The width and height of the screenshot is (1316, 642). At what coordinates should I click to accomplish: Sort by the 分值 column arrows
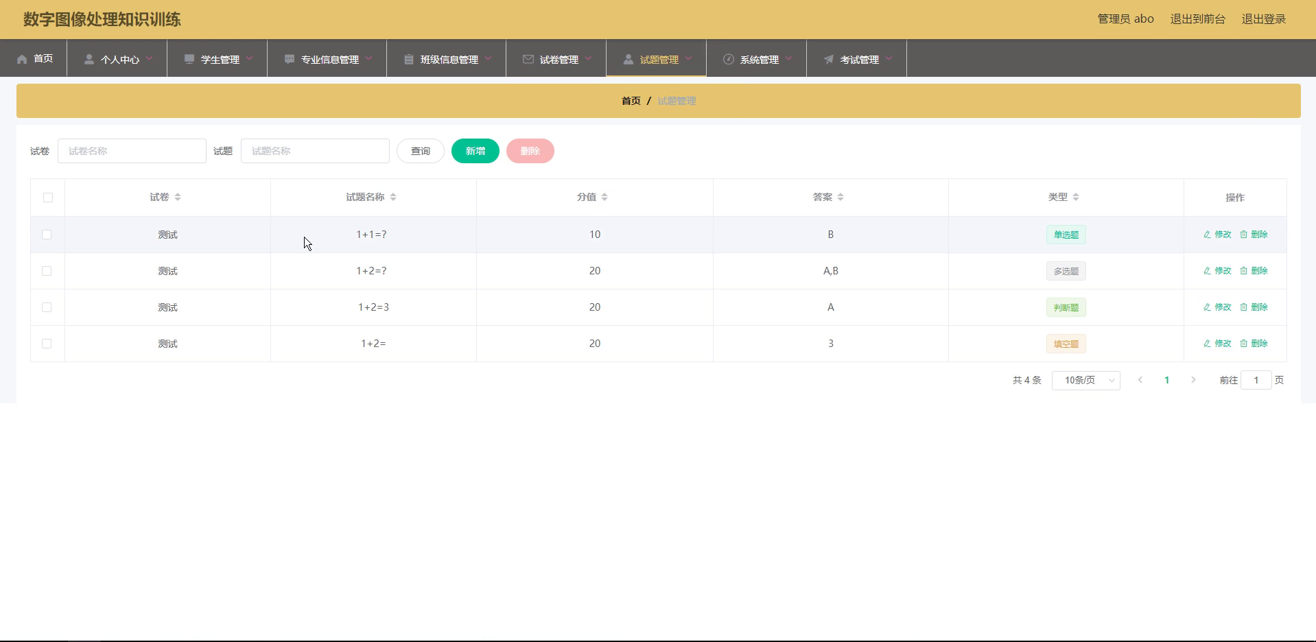point(604,197)
